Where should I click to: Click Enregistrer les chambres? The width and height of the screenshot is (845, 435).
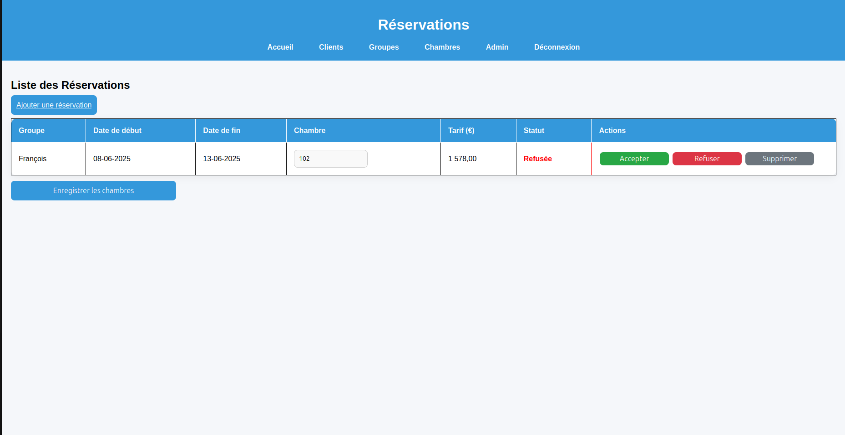coord(93,190)
